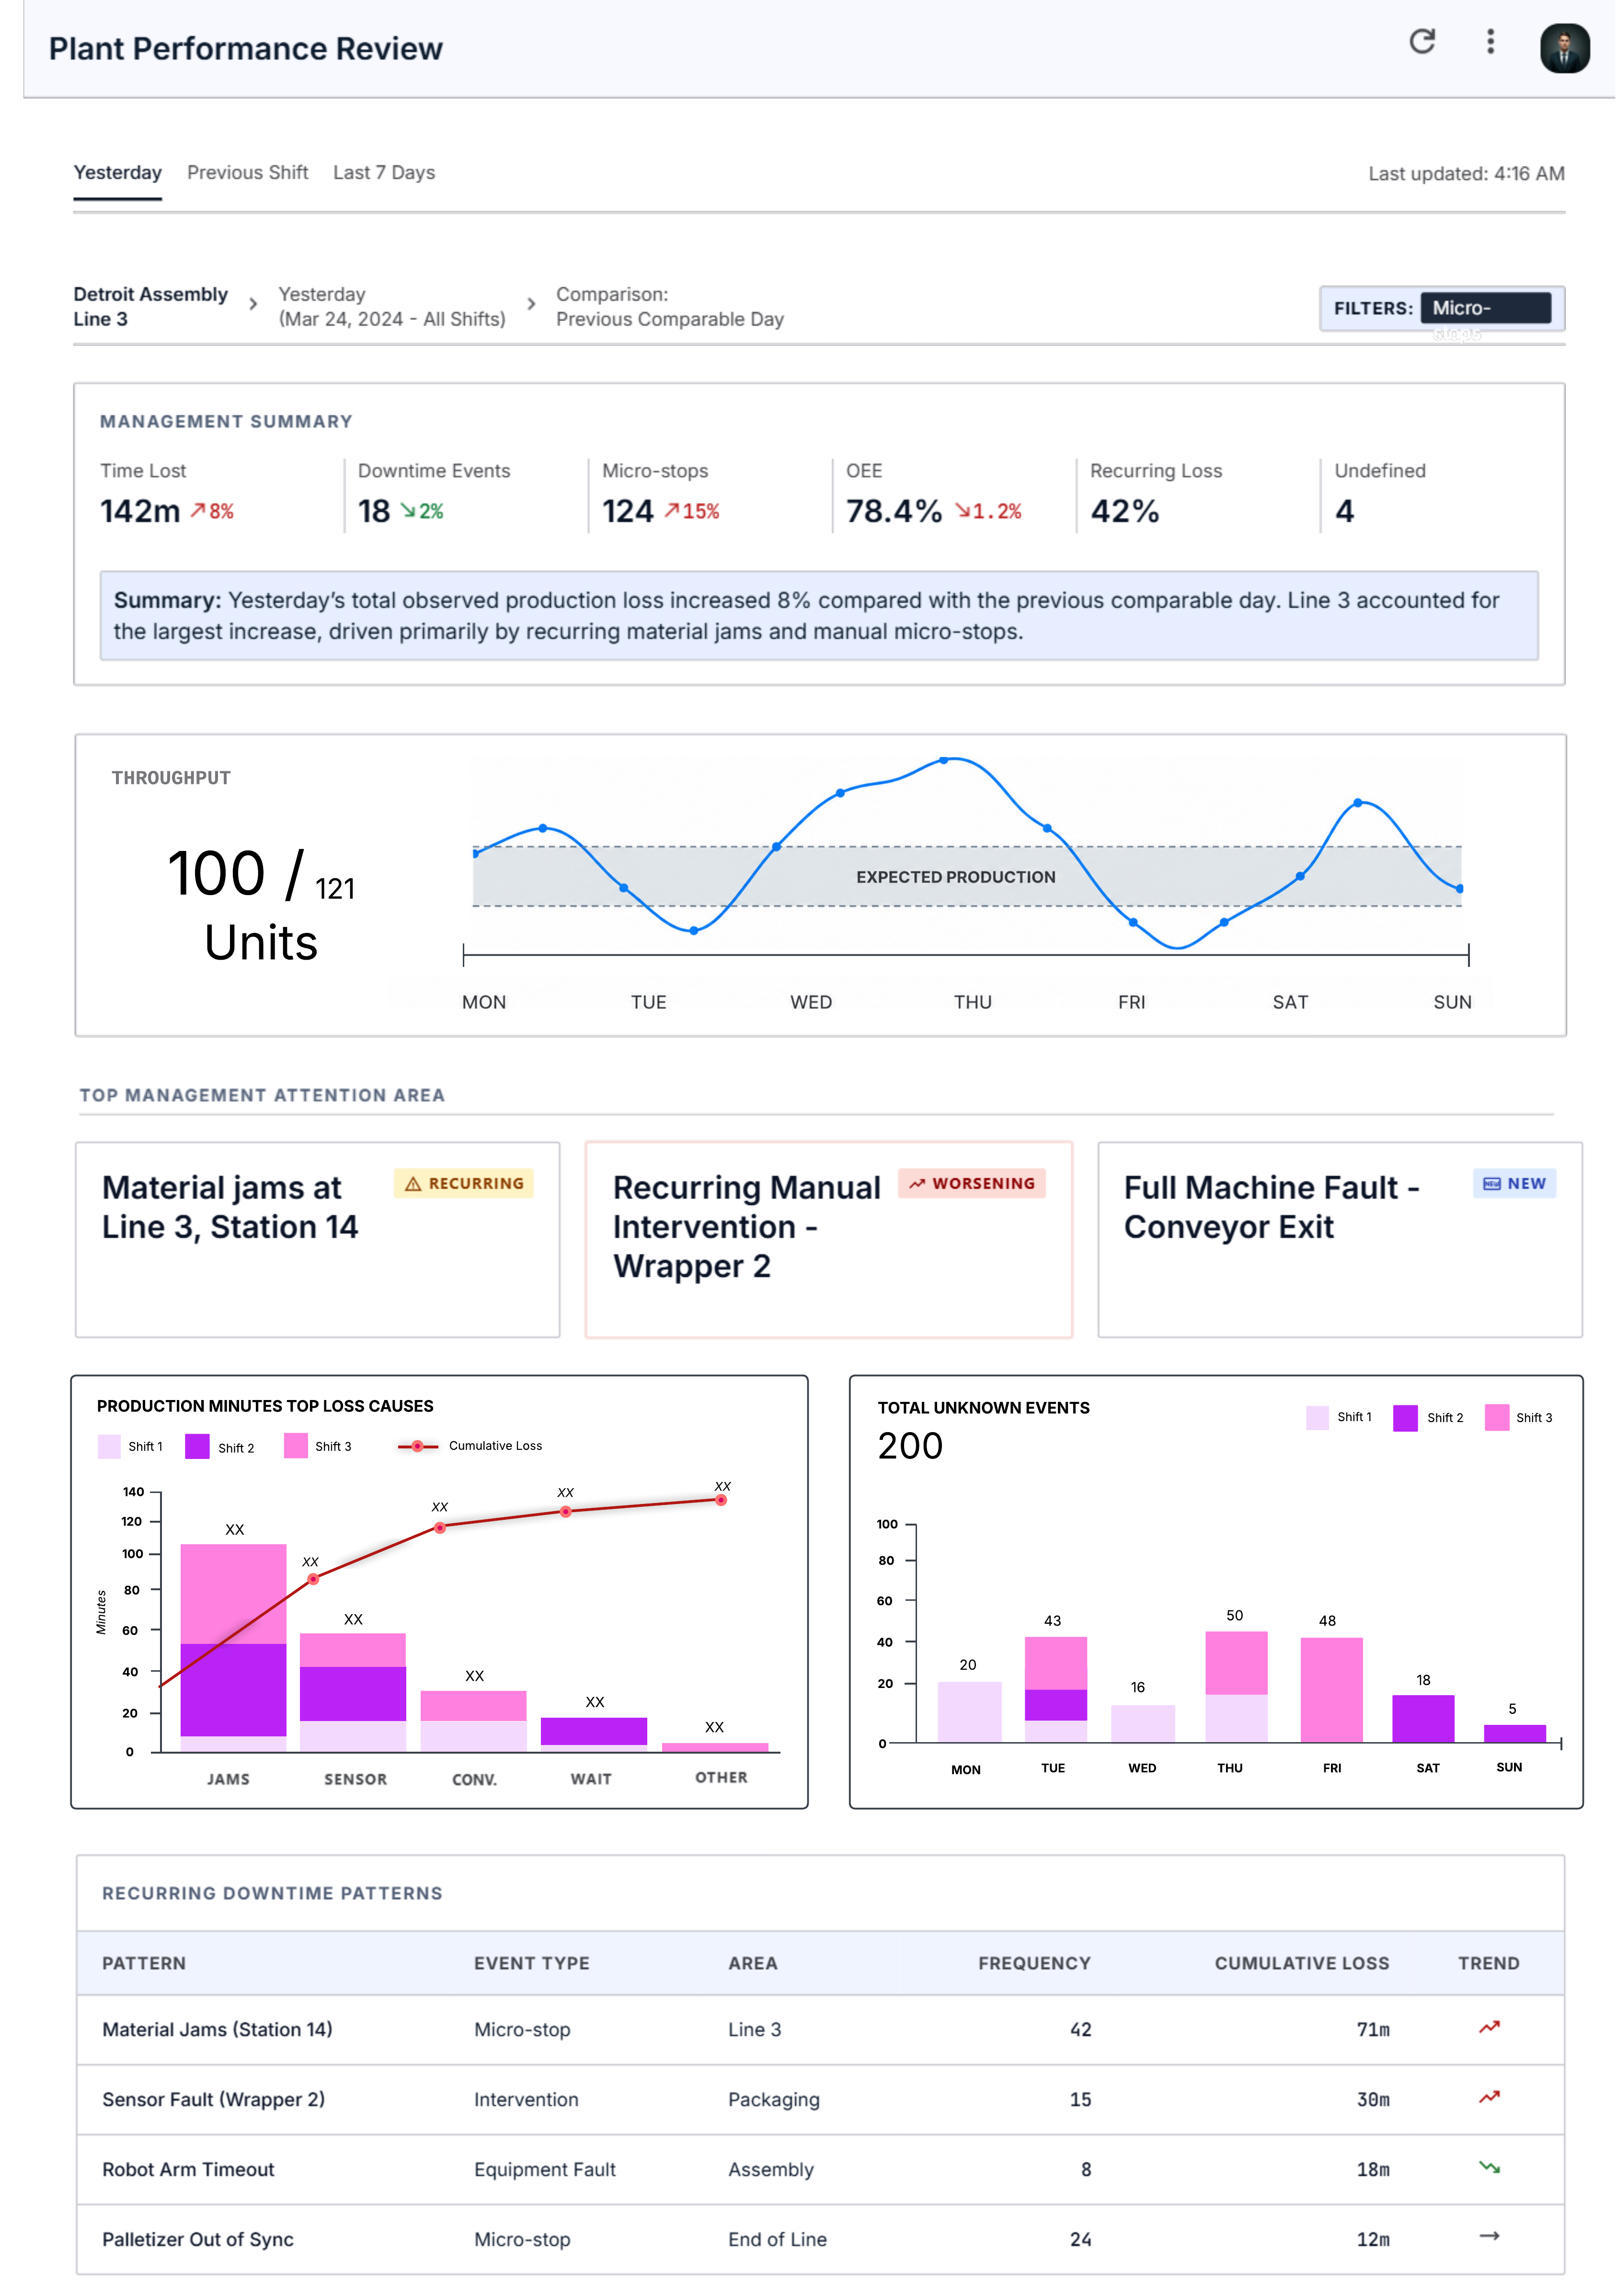Viewport: 1617px width, 2296px height.
Task: Click upward trend icon for Material Jams
Action: click(1489, 2027)
